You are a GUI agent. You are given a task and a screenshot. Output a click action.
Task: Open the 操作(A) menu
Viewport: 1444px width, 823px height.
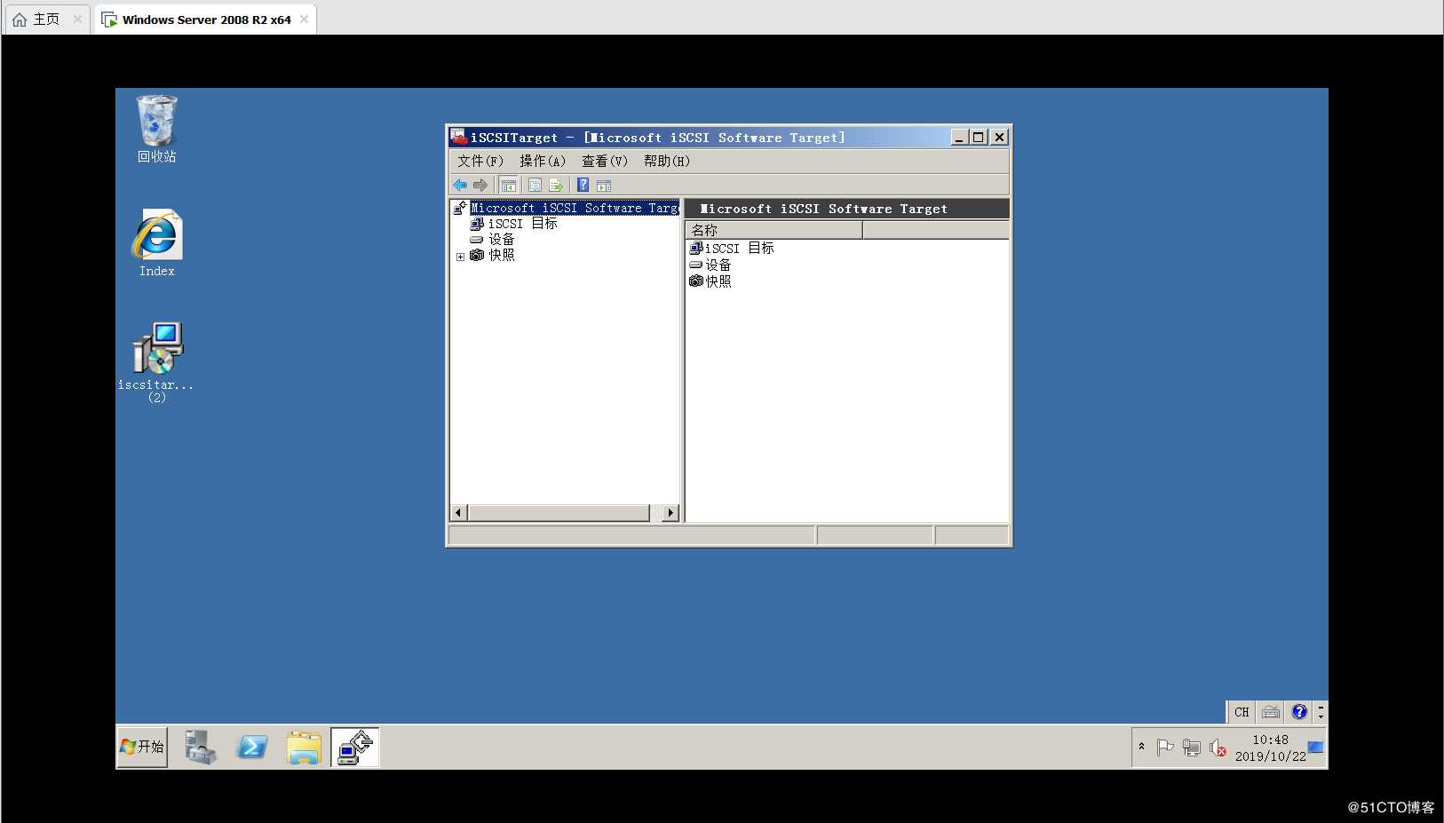(543, 161)
